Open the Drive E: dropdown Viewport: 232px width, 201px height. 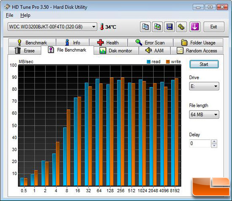point(204,86)
